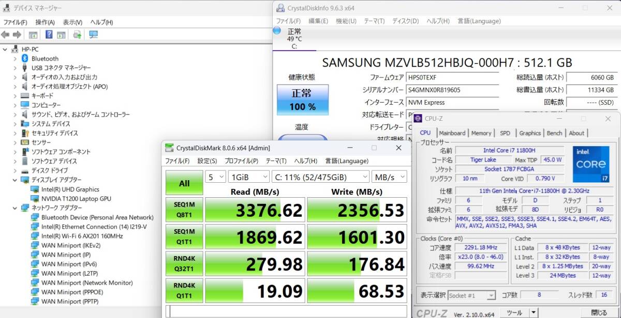Run the SEQ1M Q8T1 benchmark
Viewport: 621px width, 318px height.
pyautogui.click(x=184, y=210)
